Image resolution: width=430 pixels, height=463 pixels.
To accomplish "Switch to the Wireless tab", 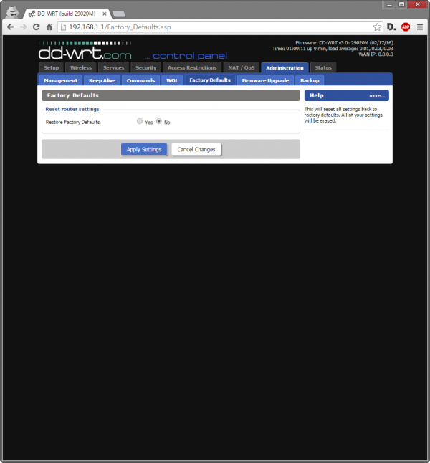I will [x=81, y=67].
